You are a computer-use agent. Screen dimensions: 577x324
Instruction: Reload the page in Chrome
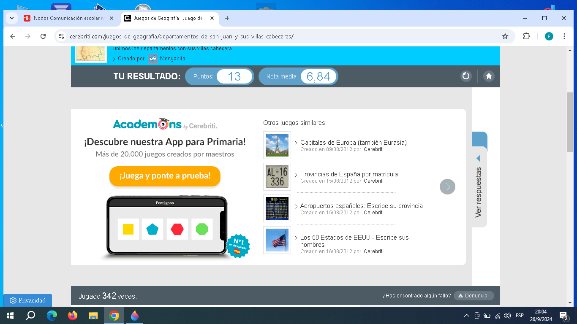(43, 36)
